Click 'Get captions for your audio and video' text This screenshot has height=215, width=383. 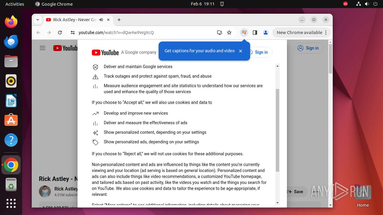coord(200,51)
